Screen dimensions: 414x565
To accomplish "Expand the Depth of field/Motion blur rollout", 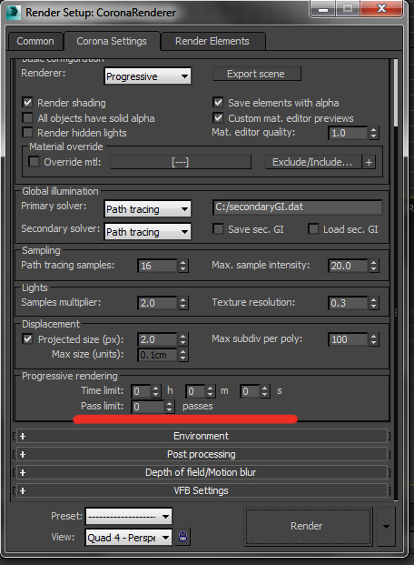I will click(x=201, y=472).
